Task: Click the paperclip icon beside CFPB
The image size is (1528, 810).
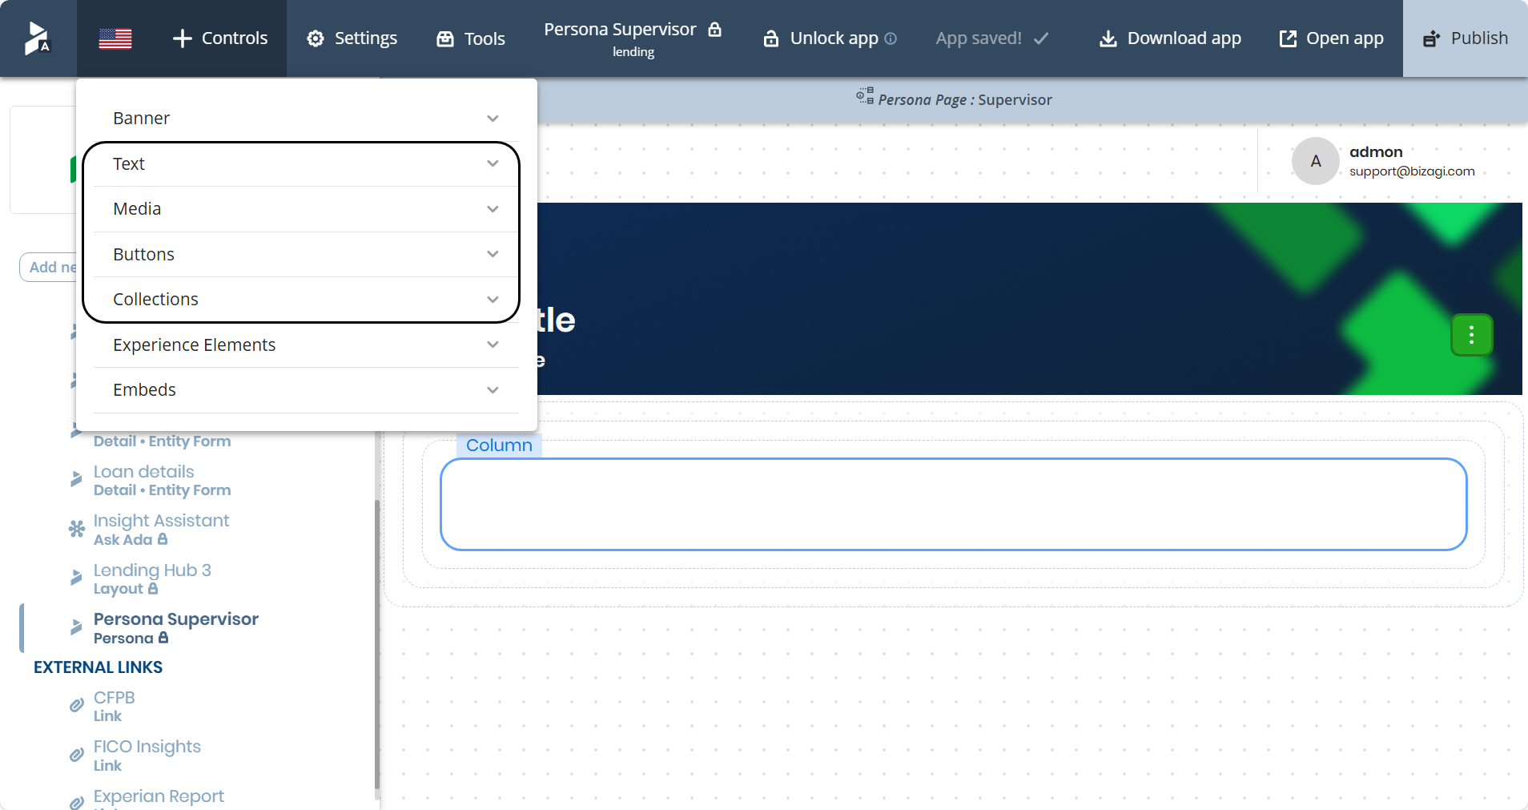Action: [76, 706]
